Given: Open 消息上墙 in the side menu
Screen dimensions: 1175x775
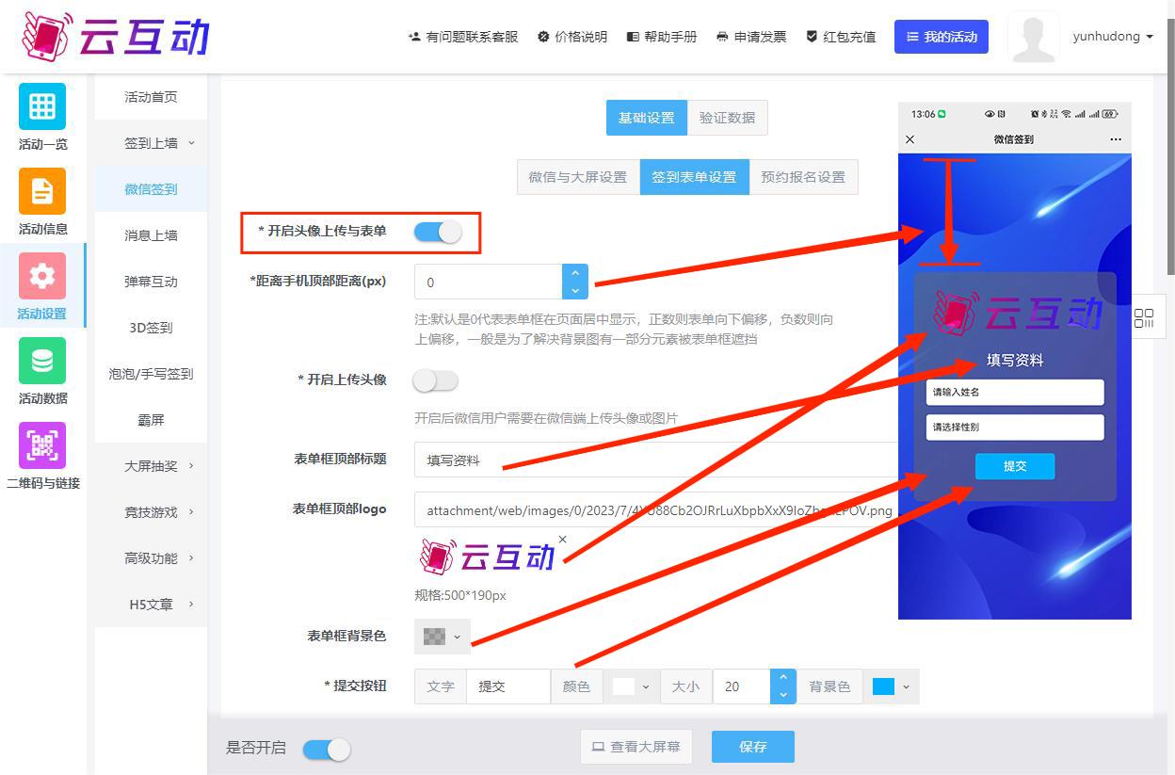Looking at the screenshot, I should [151, 235].
